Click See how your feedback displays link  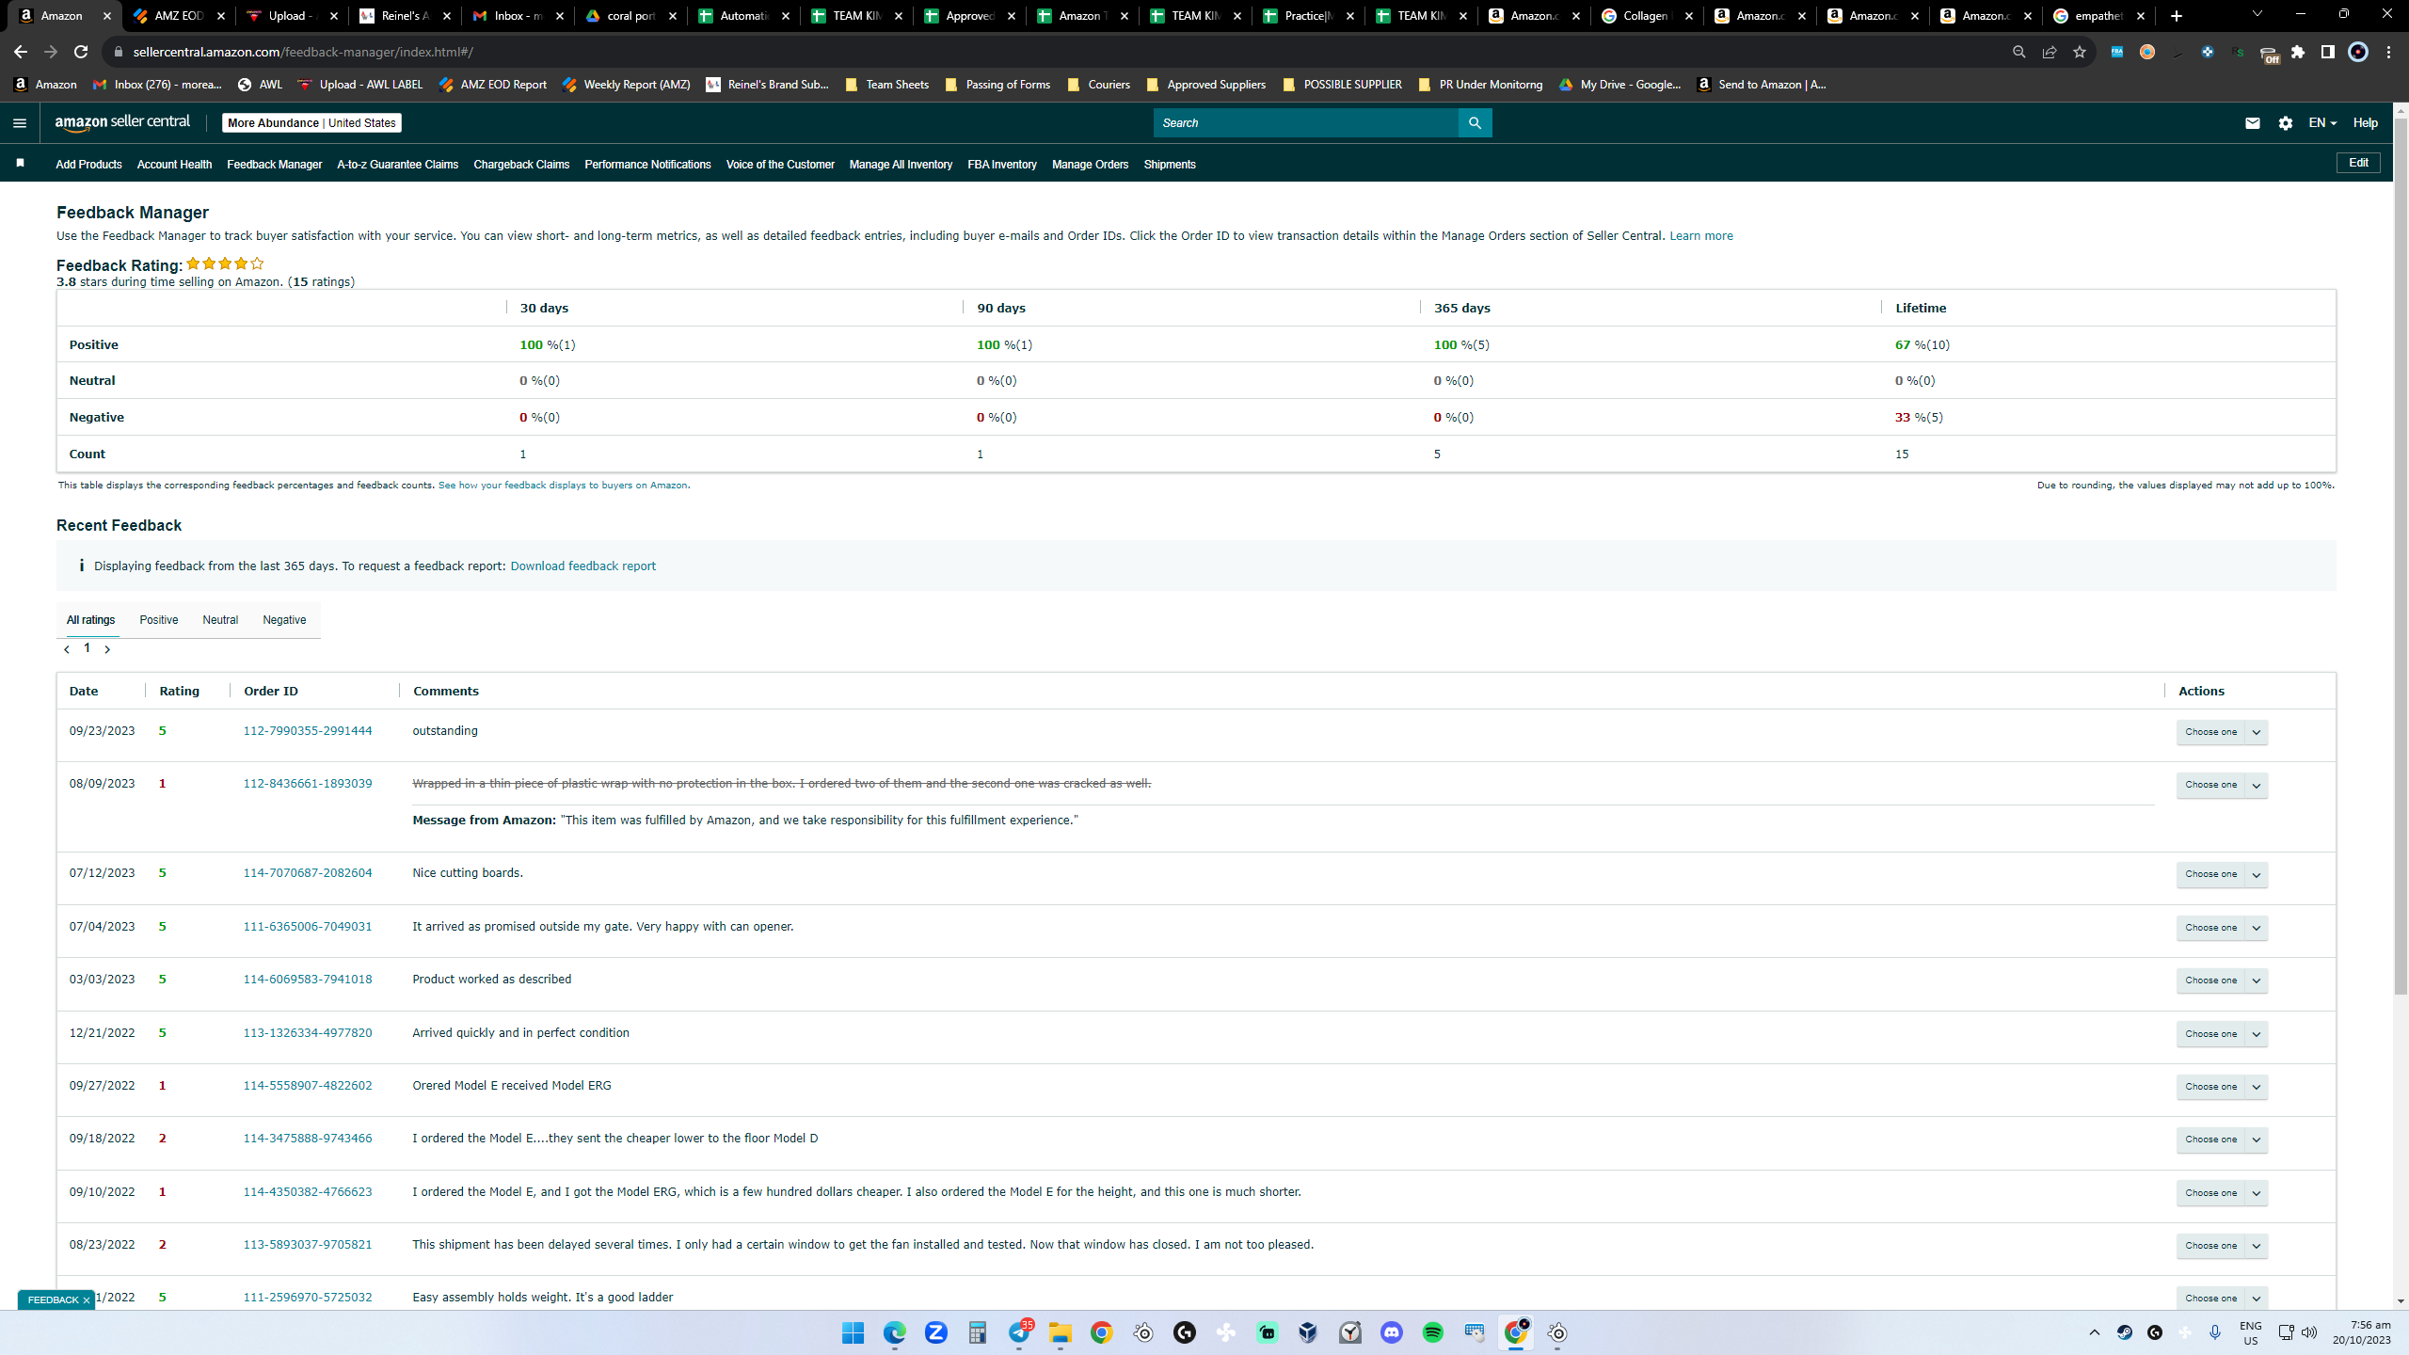coord(563,486)
